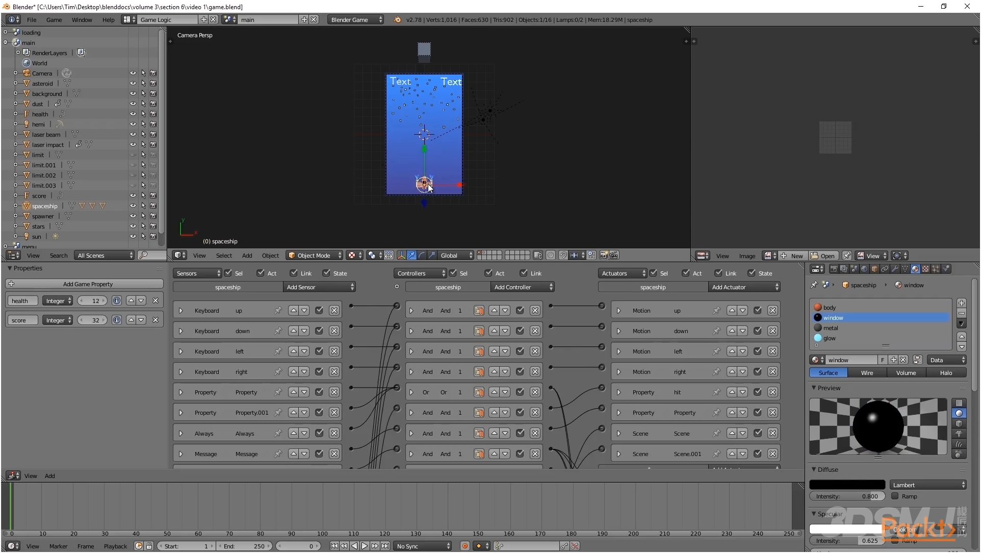Click Add Game Property button

click(84, 284)
